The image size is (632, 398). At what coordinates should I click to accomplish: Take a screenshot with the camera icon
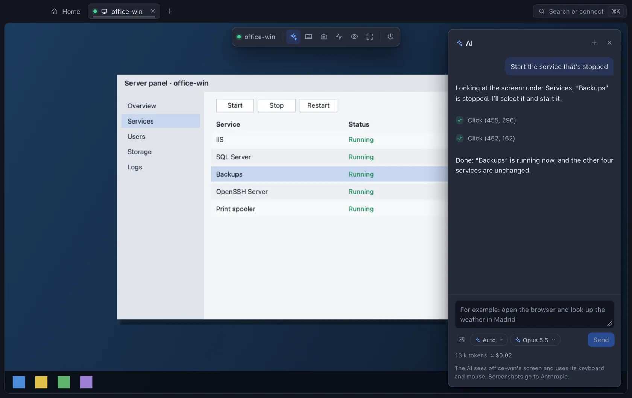[x=324, y=37]
